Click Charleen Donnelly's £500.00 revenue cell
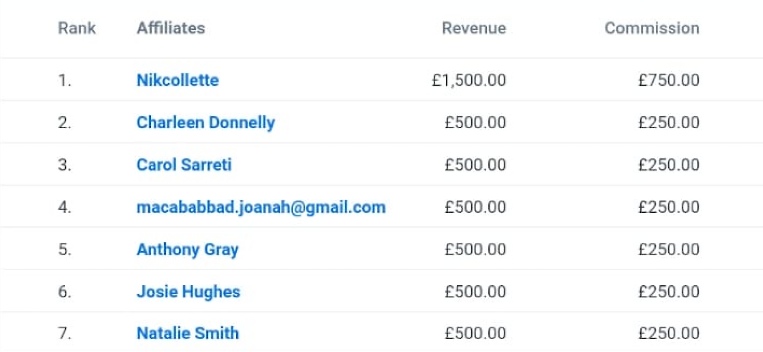Image resolution: width=763 pixels, height=352 pixels. (x=475, y=123)
